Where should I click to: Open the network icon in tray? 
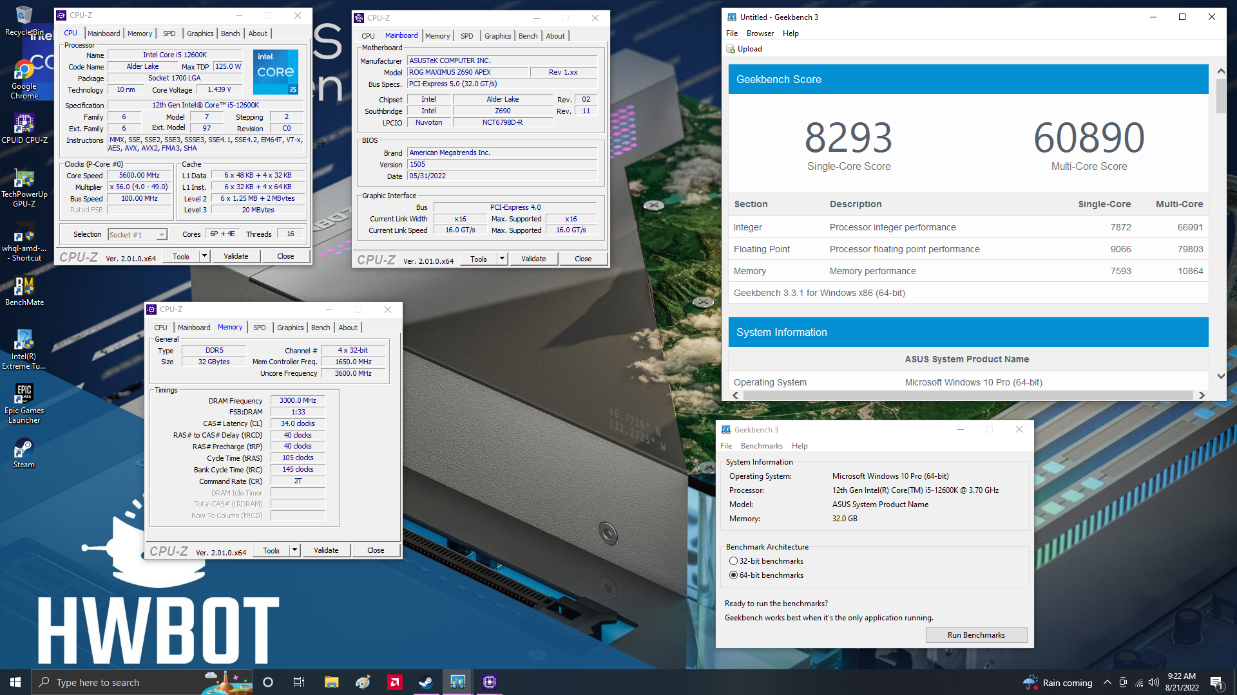tap(1139, 682)
